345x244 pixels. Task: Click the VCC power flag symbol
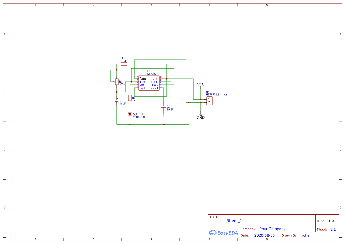(x=201, y=85)
